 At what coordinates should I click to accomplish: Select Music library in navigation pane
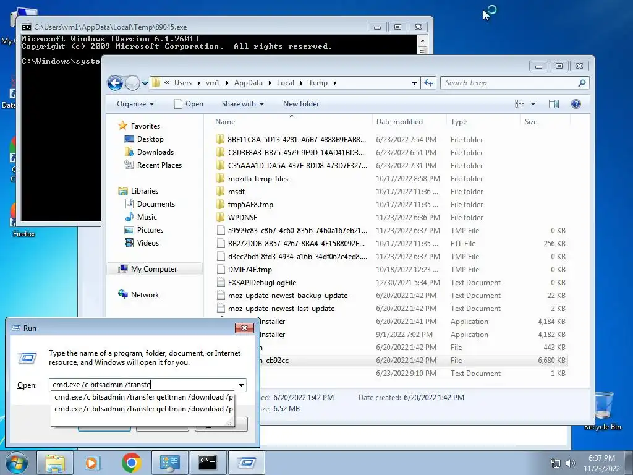point(141,217)
